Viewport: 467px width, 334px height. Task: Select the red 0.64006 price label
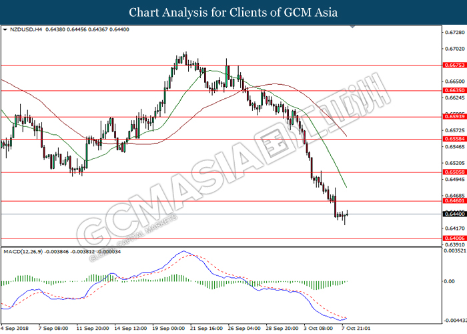click(x=454, y=238)
